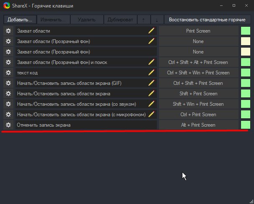The width and height of the screenshot is (254, 204).
Task: Minimize the ShareX hotkeys window
Action: (x=221, y=5)
